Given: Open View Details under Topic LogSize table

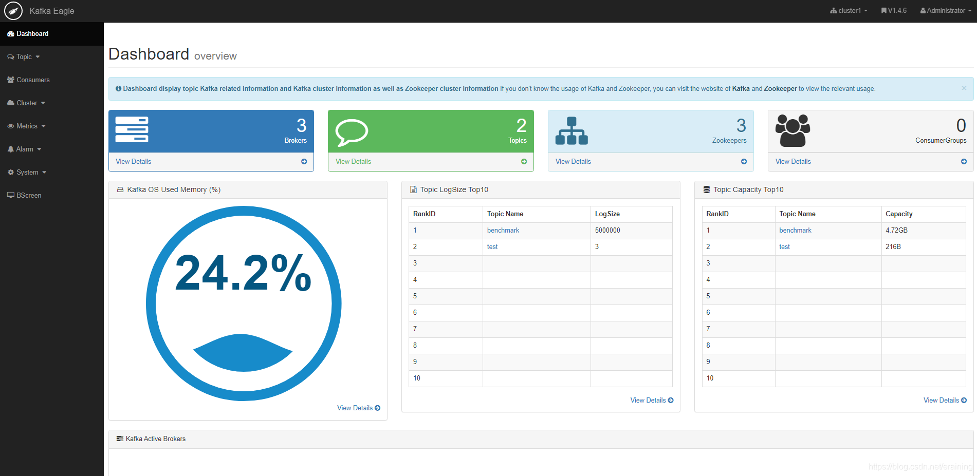Looking at the screenshot, I should click(x=652, y=401).
